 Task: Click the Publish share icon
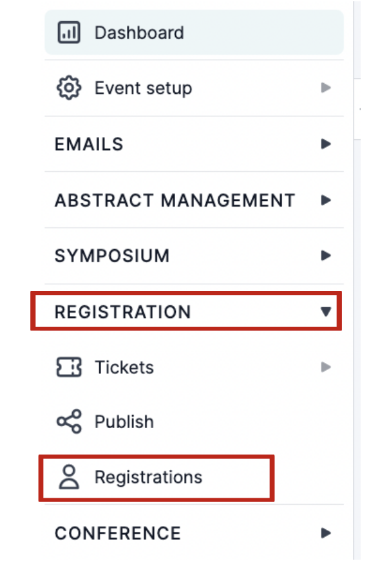click(70, 422)
